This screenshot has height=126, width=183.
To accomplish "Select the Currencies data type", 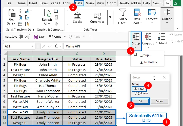I will coord(97,18).
